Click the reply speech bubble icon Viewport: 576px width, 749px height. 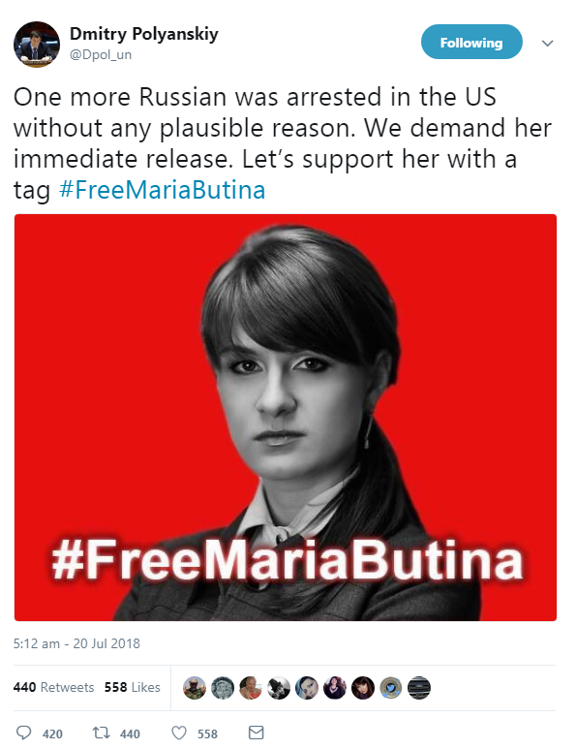pyautogui.click(x=24, y=733)
